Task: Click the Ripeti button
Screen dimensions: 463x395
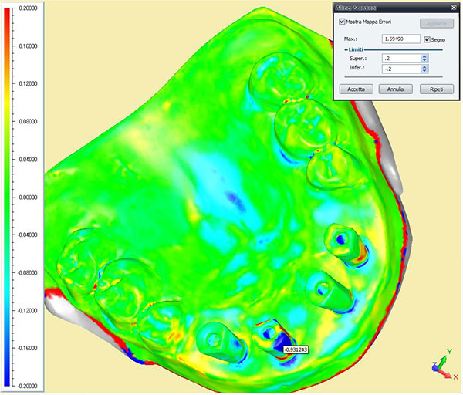Action: [437, 89]
